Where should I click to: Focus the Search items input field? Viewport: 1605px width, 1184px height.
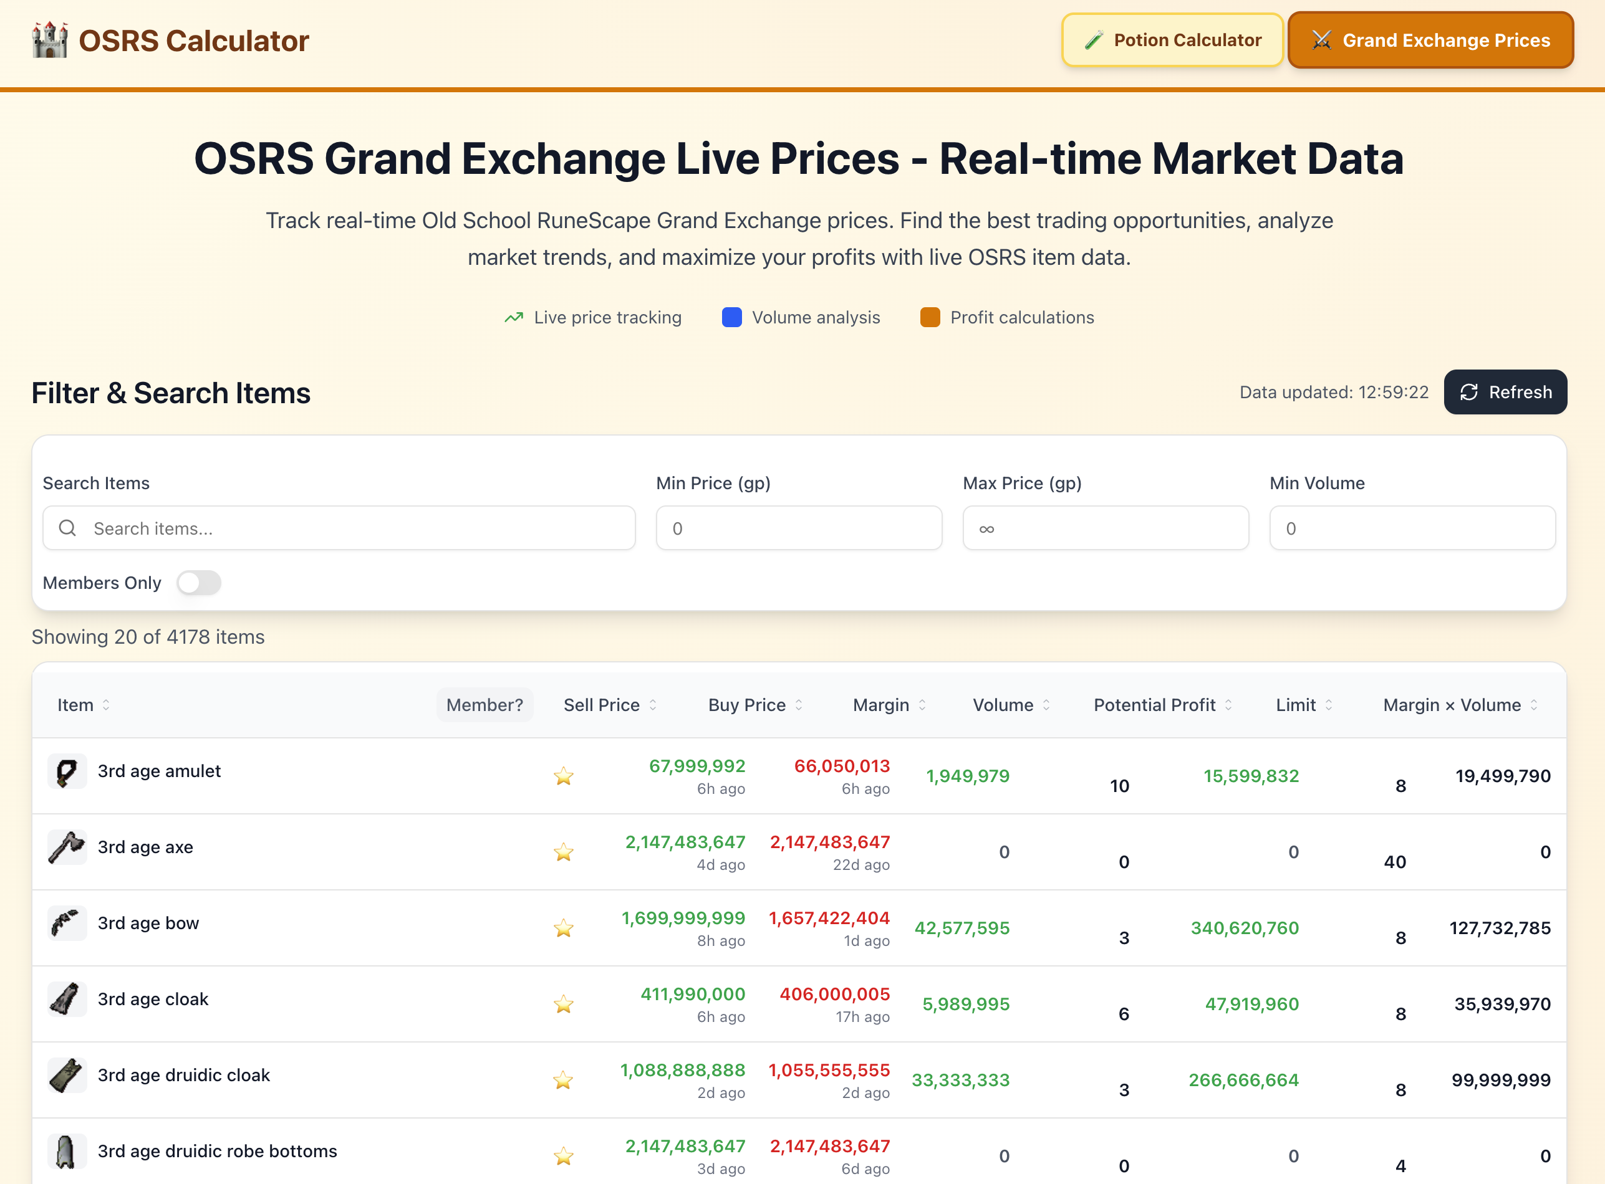[x=339, y=528]
